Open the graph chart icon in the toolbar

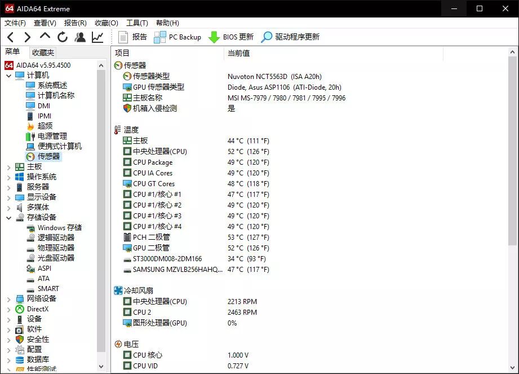coord(97,37)
